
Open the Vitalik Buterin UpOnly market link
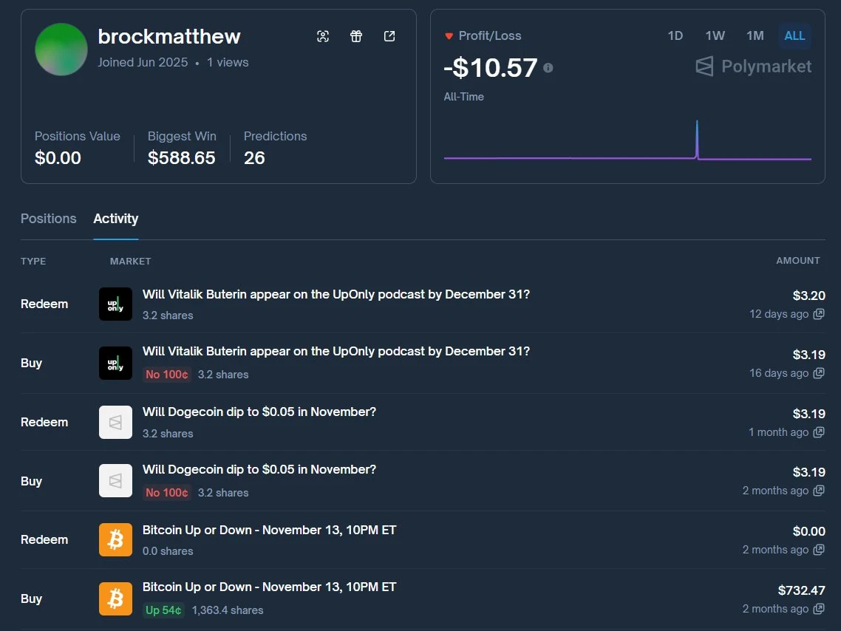click(x=336, y=294)
